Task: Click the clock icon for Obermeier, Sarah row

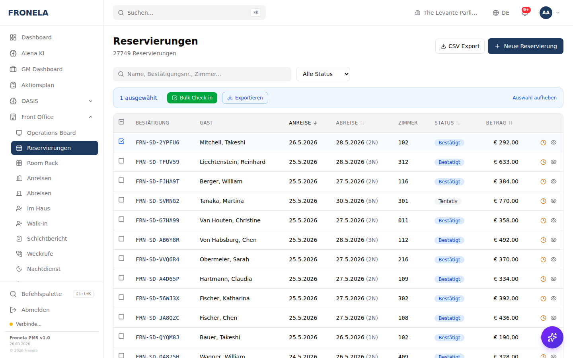Action: point(543,260)
